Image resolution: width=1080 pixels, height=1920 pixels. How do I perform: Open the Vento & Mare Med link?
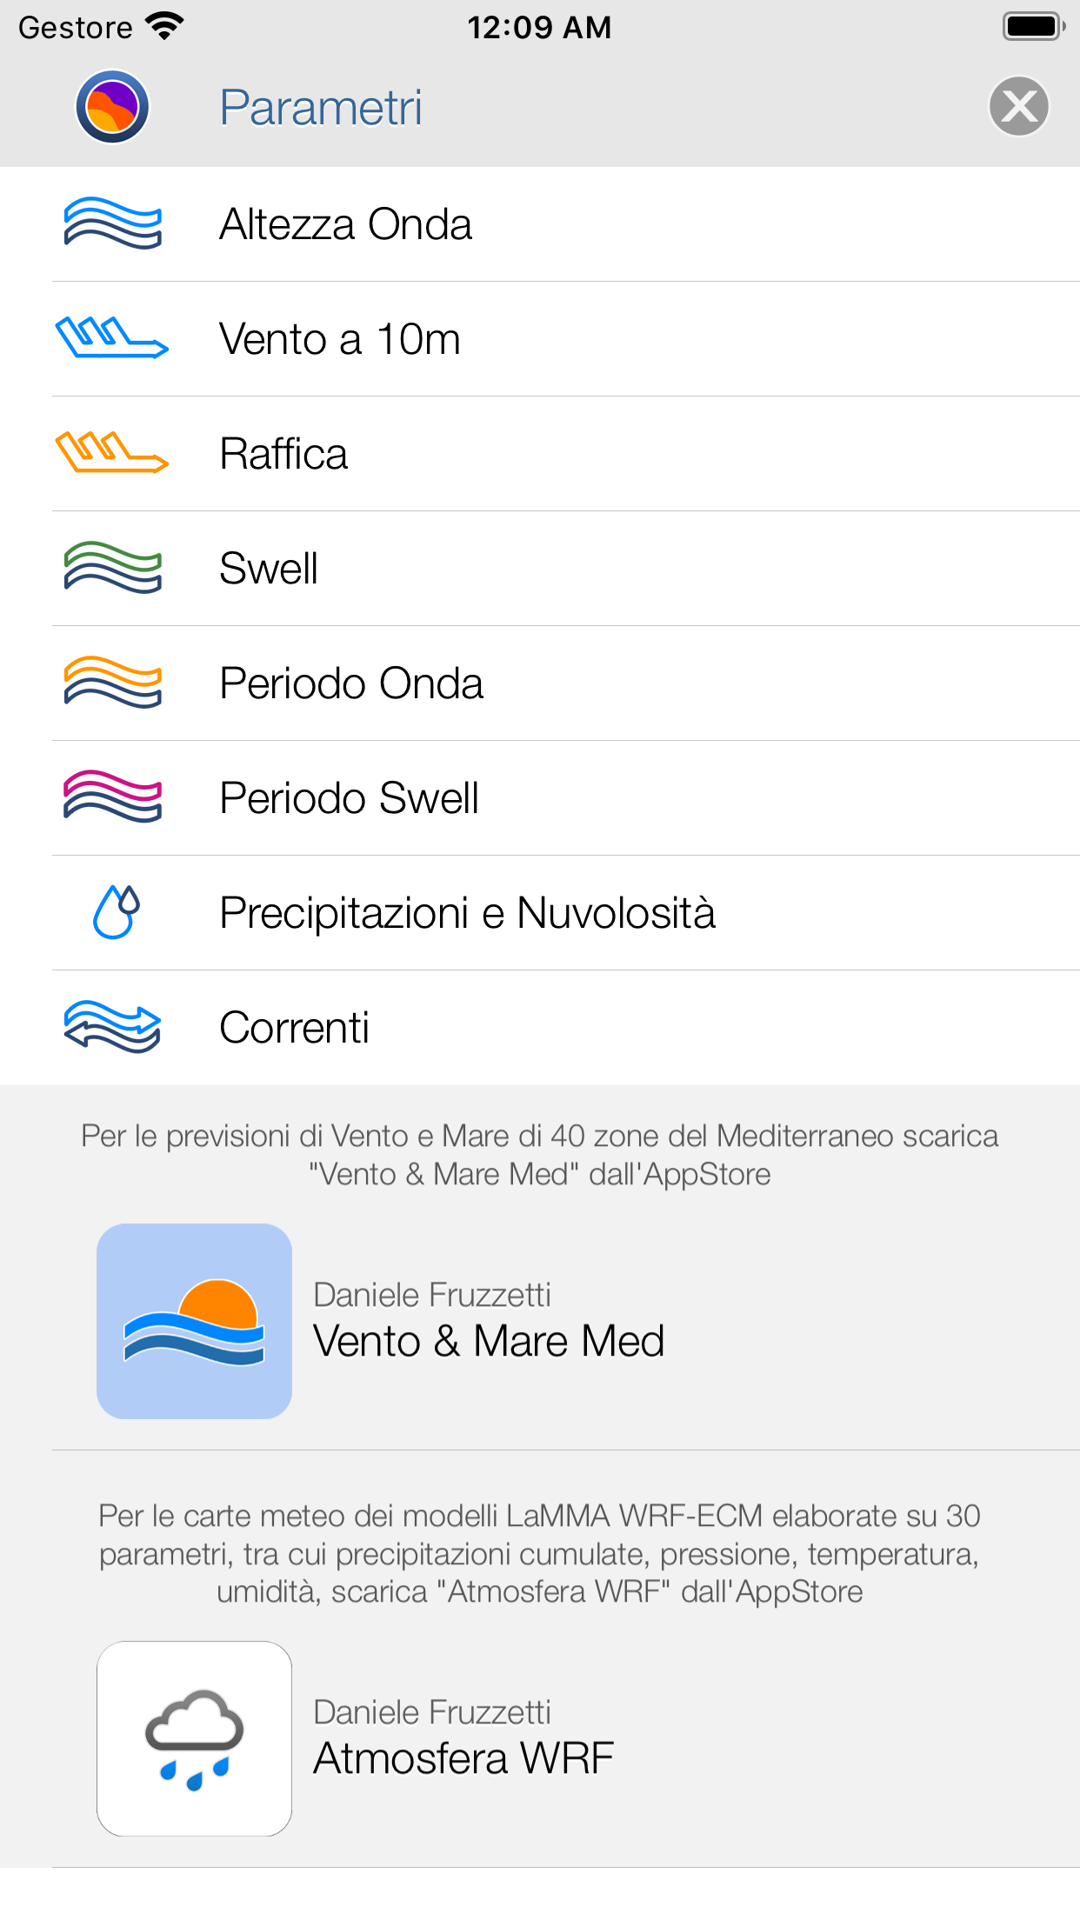pyautogui.click(x=489, y=1340)
